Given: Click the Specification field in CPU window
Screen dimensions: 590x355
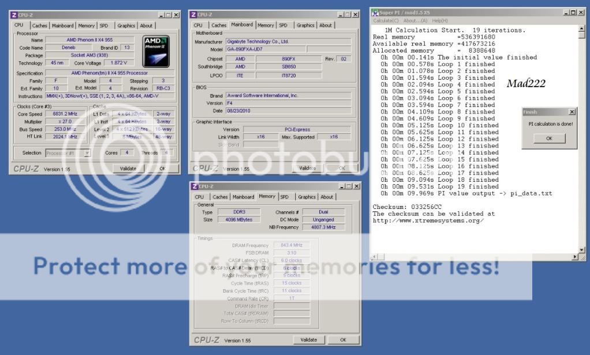Looking at the screenshot, I should coord(110,73).
